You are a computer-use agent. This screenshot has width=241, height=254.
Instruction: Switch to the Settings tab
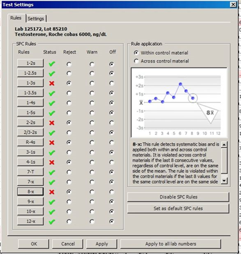pos(35,19)
